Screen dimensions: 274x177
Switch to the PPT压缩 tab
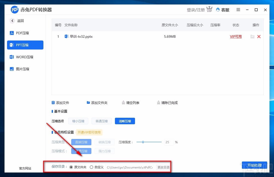click(25, 45)
